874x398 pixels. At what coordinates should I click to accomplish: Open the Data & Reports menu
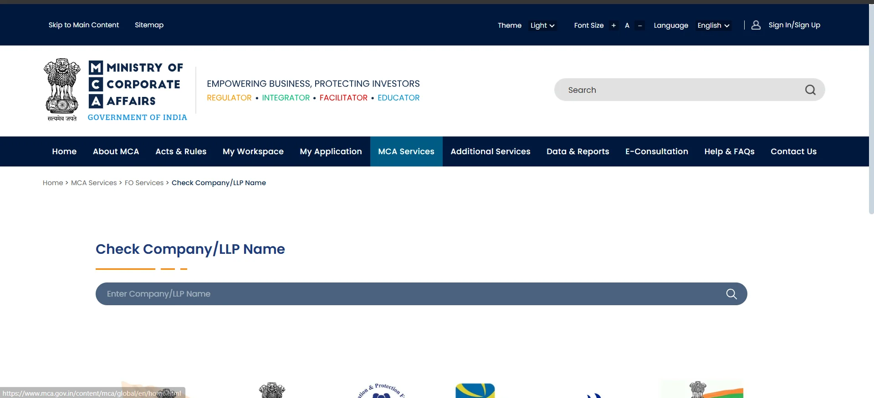click(x=578, y=151)
